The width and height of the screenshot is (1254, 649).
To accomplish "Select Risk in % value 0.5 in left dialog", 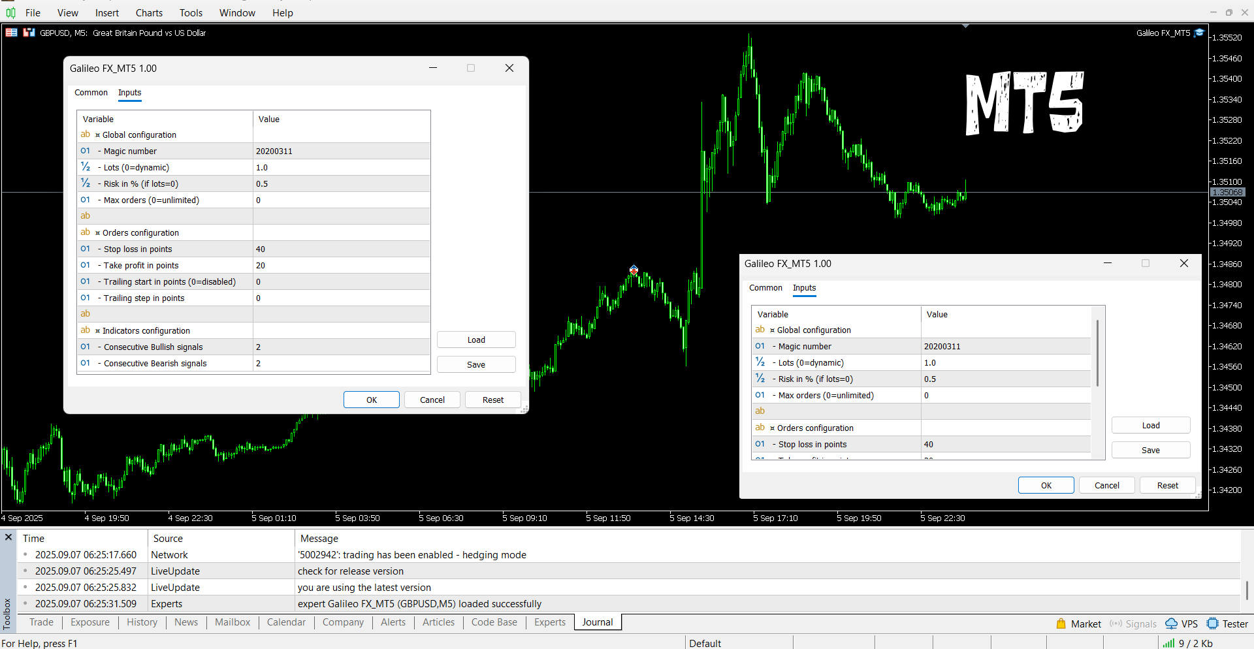I will tap(342, 183).
